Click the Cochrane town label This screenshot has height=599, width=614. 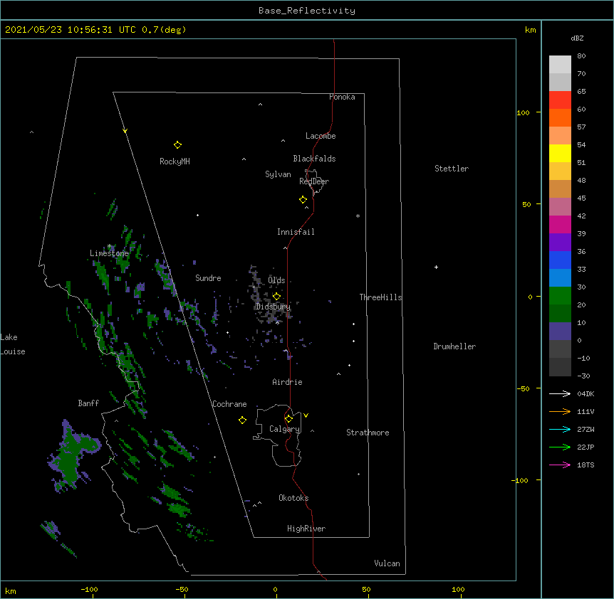tap(229, 404)
